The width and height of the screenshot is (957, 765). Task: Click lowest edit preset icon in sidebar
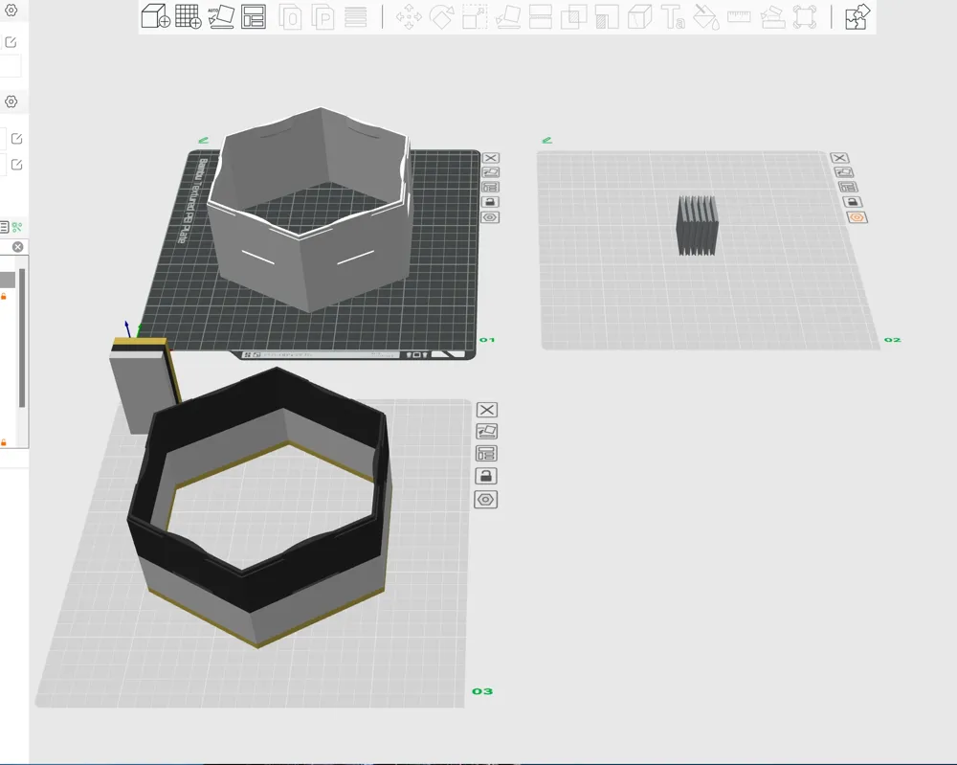pyautogui.click(x=16, y=165)
